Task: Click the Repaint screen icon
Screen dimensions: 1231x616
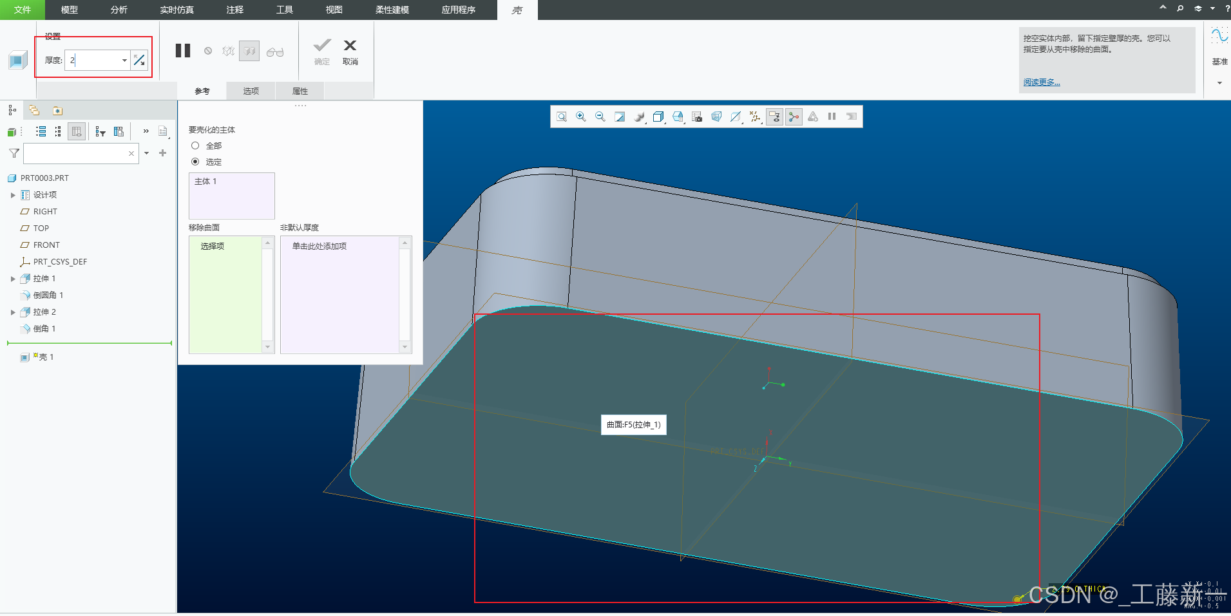Action: pos(620,117)
